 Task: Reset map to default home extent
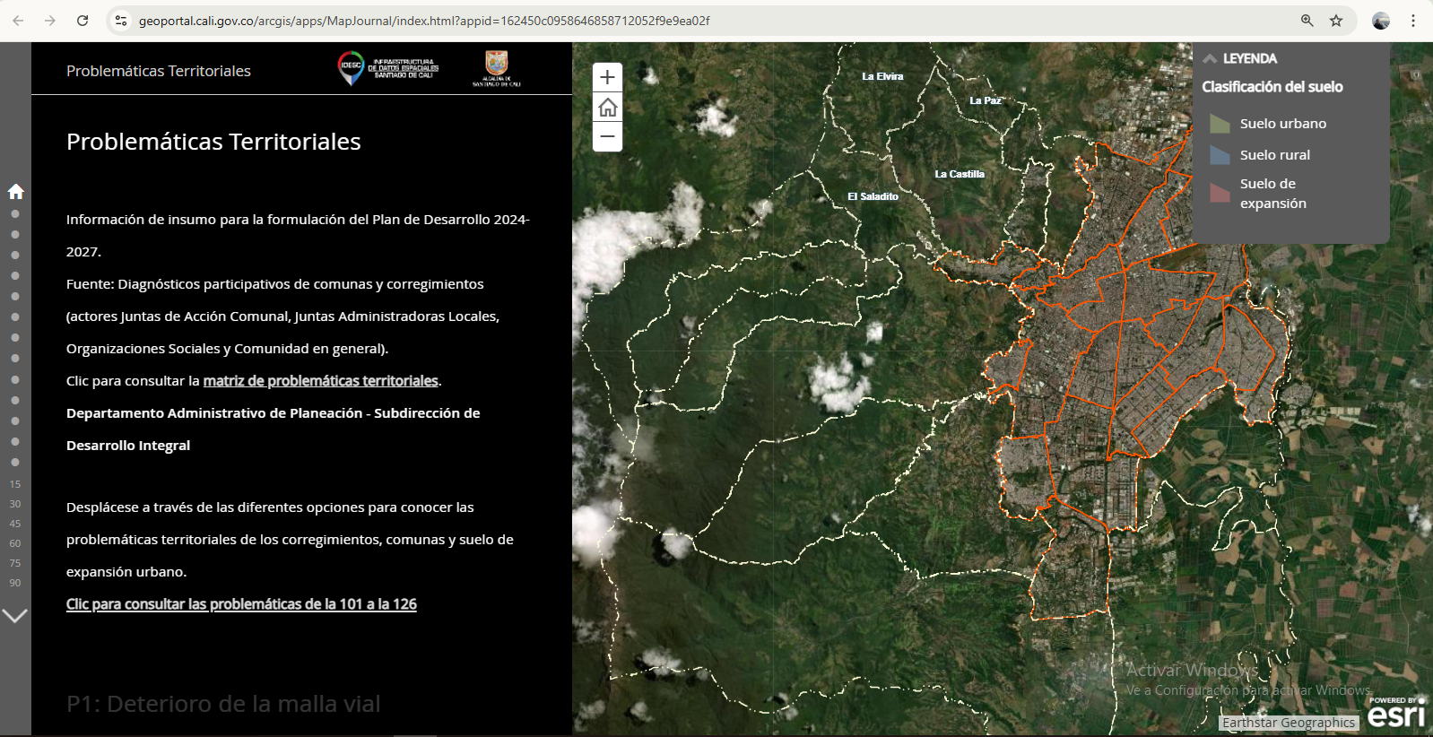(607, 108)
